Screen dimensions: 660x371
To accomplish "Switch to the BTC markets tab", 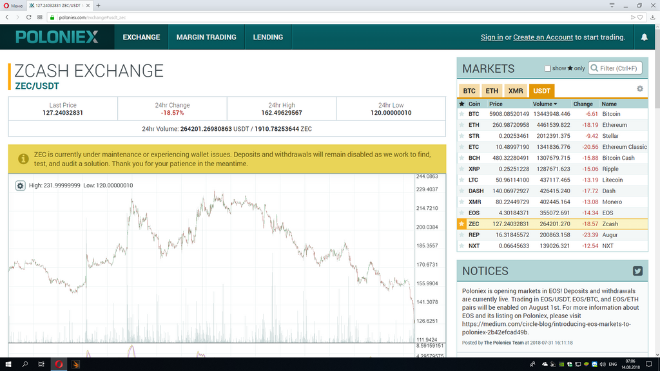I will coord(469,91).
